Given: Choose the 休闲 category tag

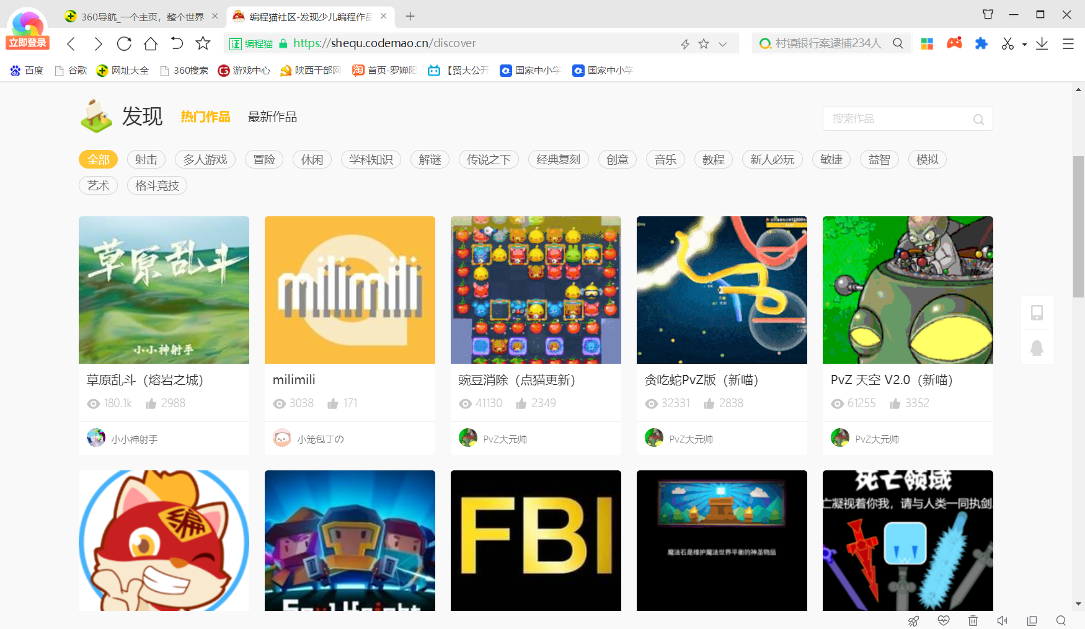Looking at the screenshot, I should pos(312,160).
